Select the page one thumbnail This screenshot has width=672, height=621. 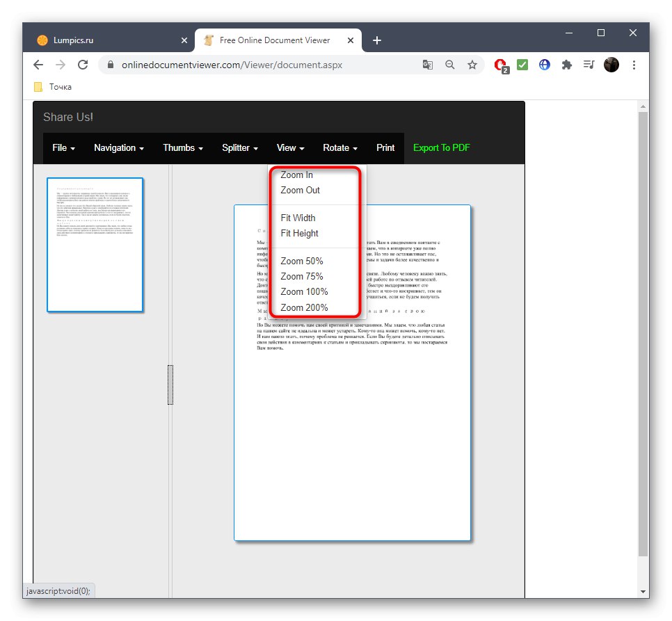tap(95, 245)
